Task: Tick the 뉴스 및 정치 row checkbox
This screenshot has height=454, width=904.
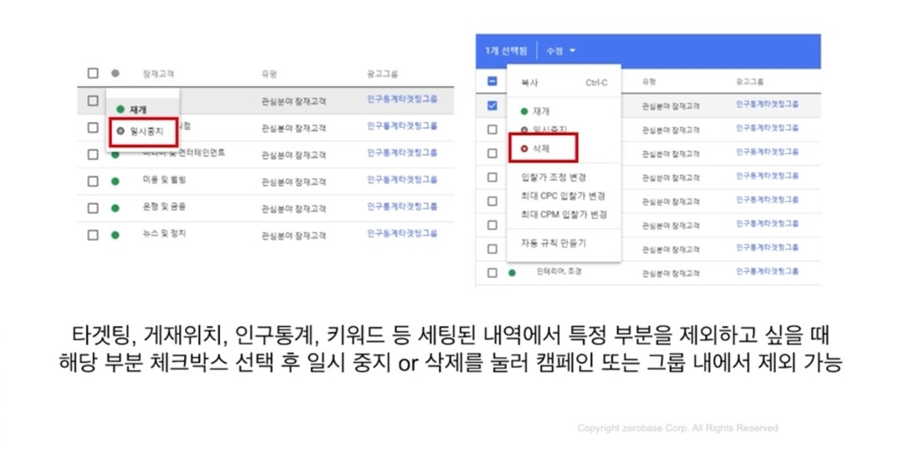Action: tap(93, 234)
